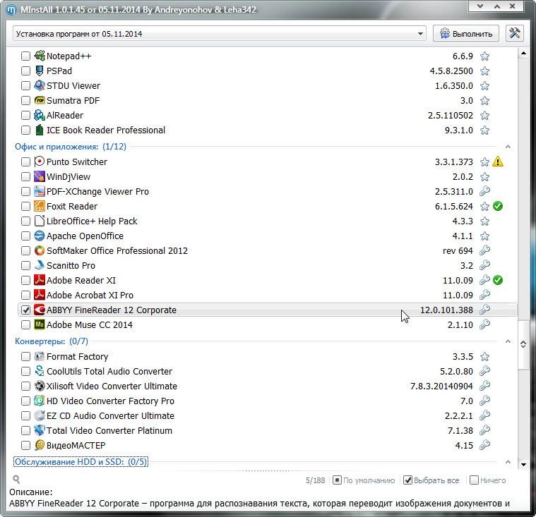Select the 'AlReader' row
The height and width of the screenshot is (517, 536).
click(x=268, y=116)
